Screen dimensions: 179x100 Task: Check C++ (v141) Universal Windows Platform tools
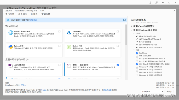click(137, 61)
